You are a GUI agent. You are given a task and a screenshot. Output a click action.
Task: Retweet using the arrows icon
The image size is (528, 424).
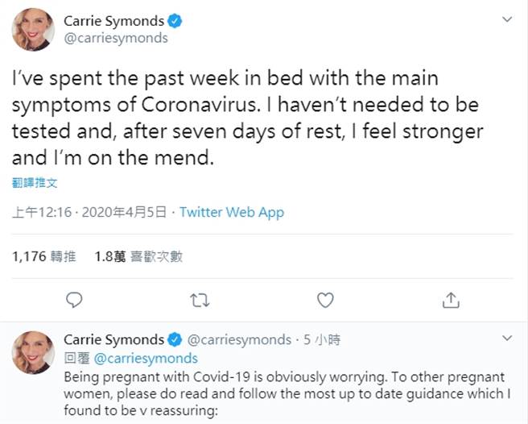pyautogui.click(x=199, y=300)
